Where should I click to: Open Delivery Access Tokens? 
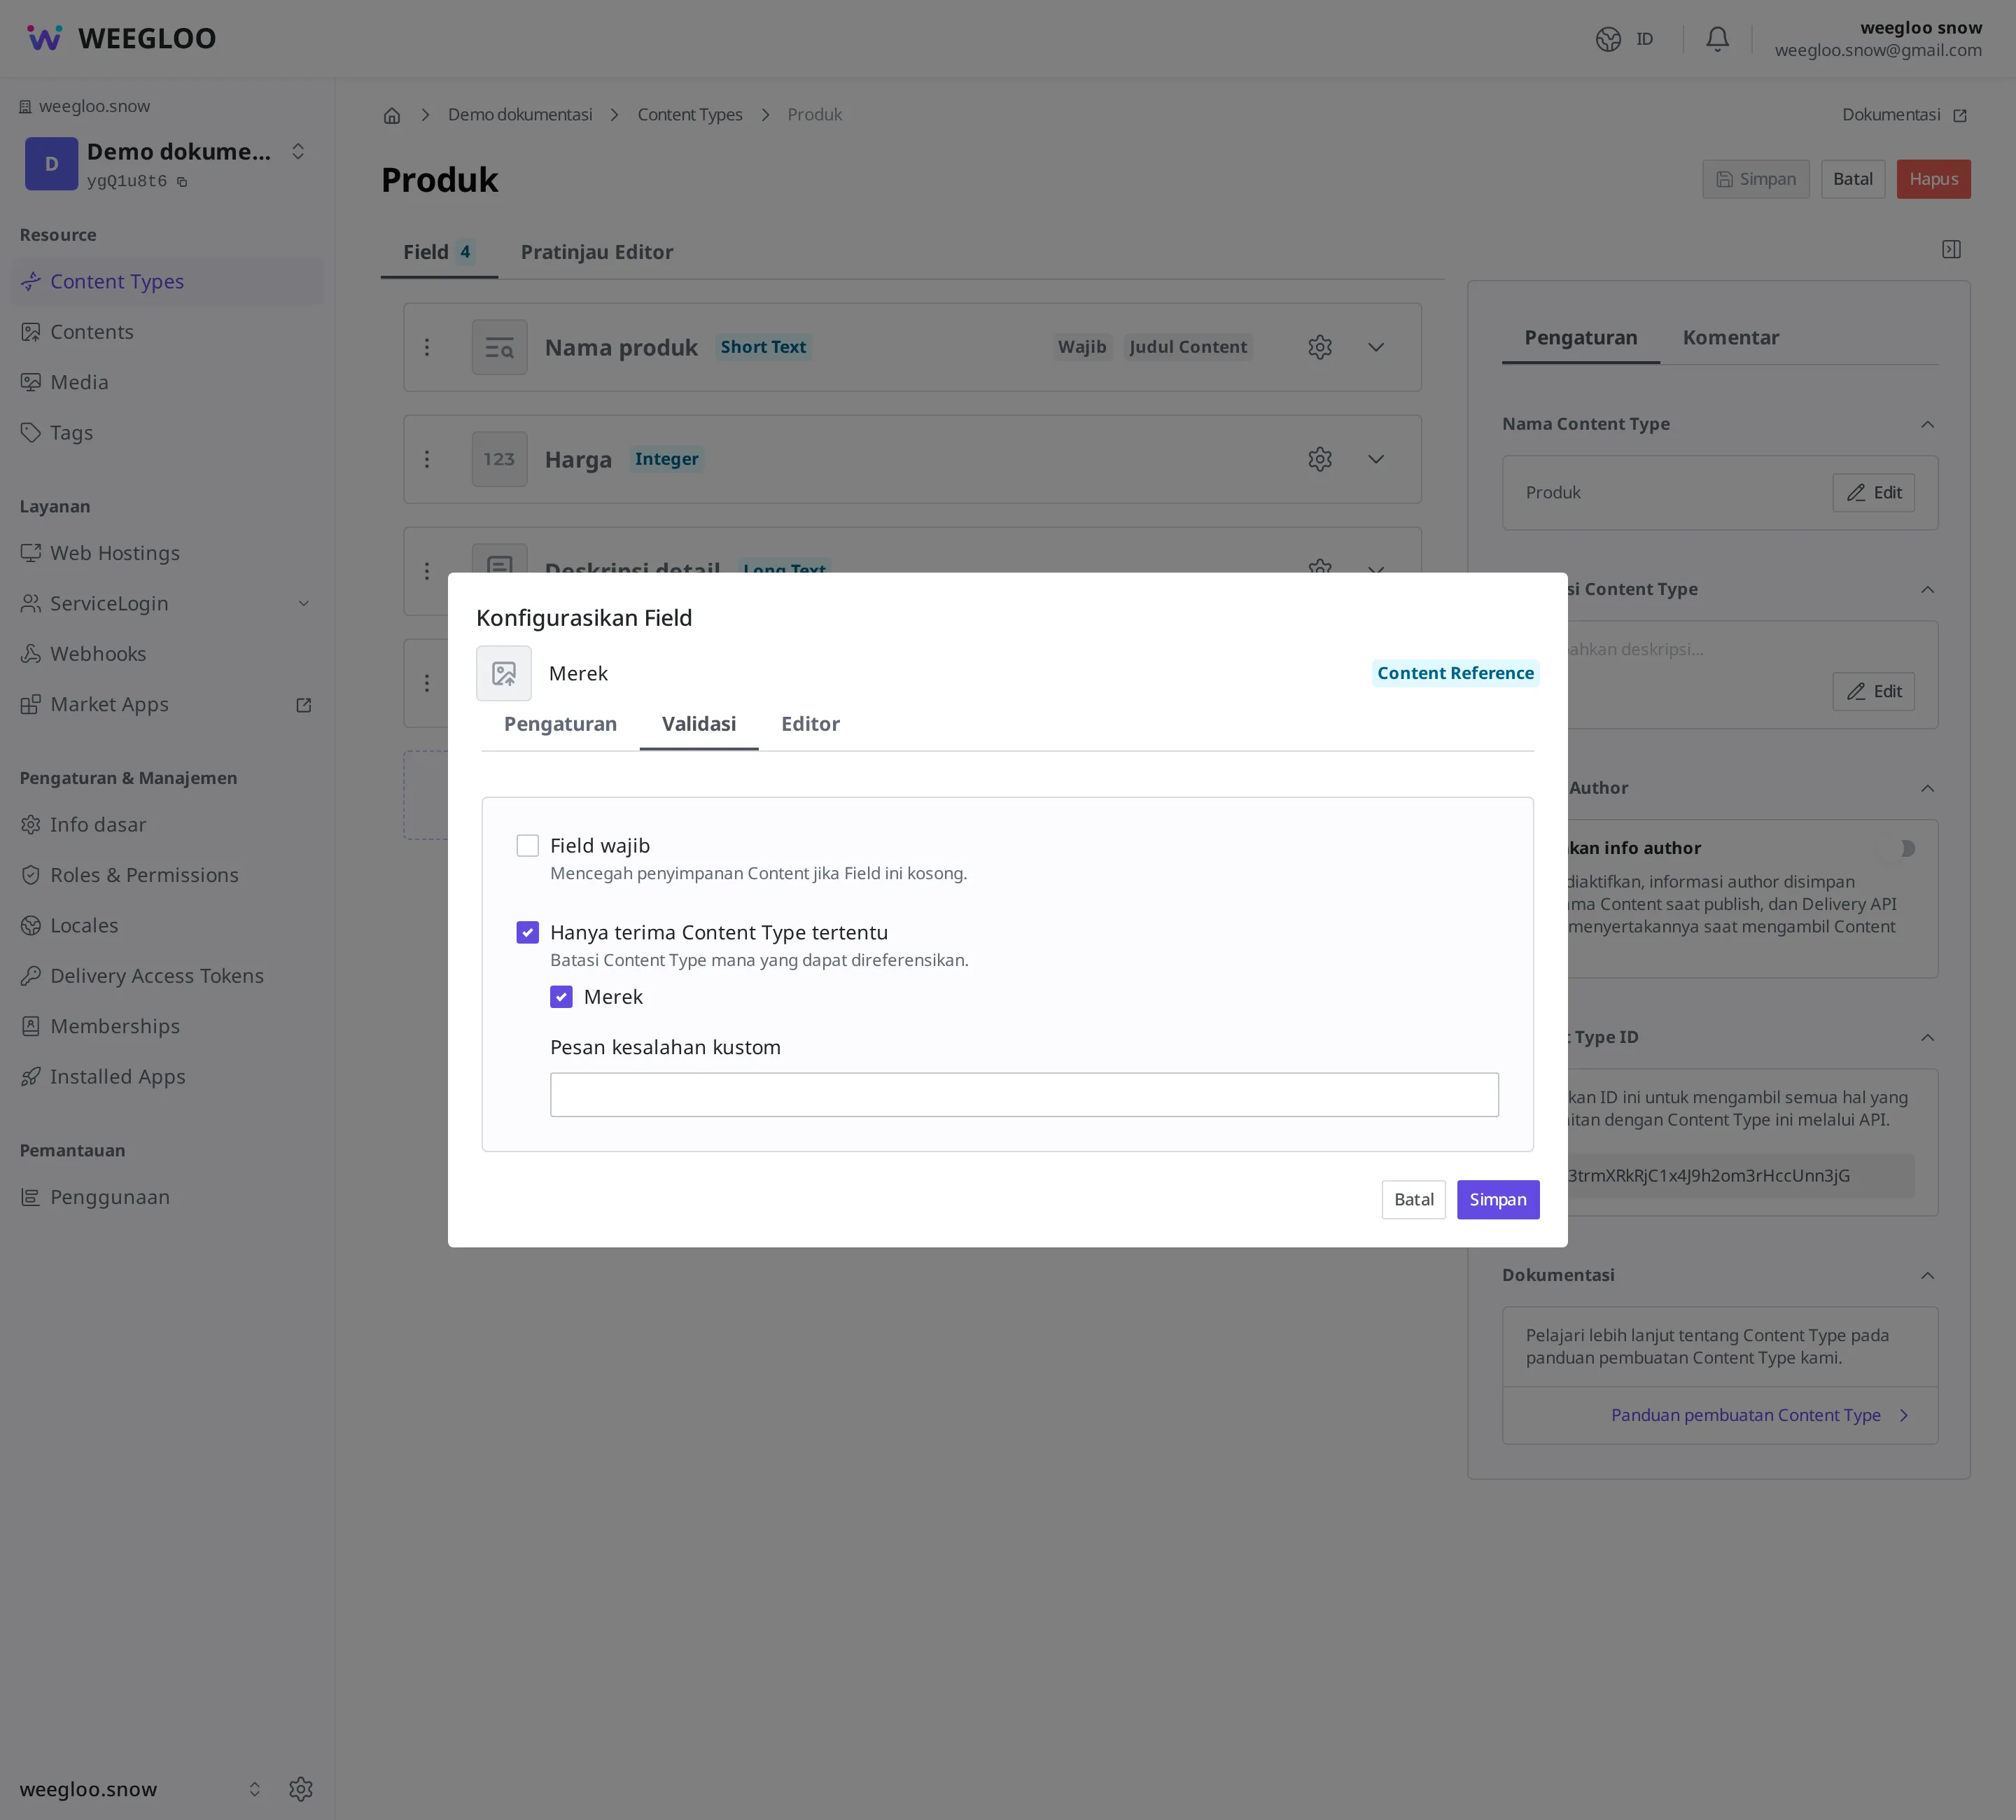point(167,976)
